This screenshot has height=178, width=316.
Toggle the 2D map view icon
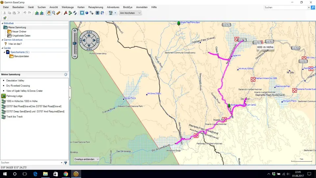point(82,13)
